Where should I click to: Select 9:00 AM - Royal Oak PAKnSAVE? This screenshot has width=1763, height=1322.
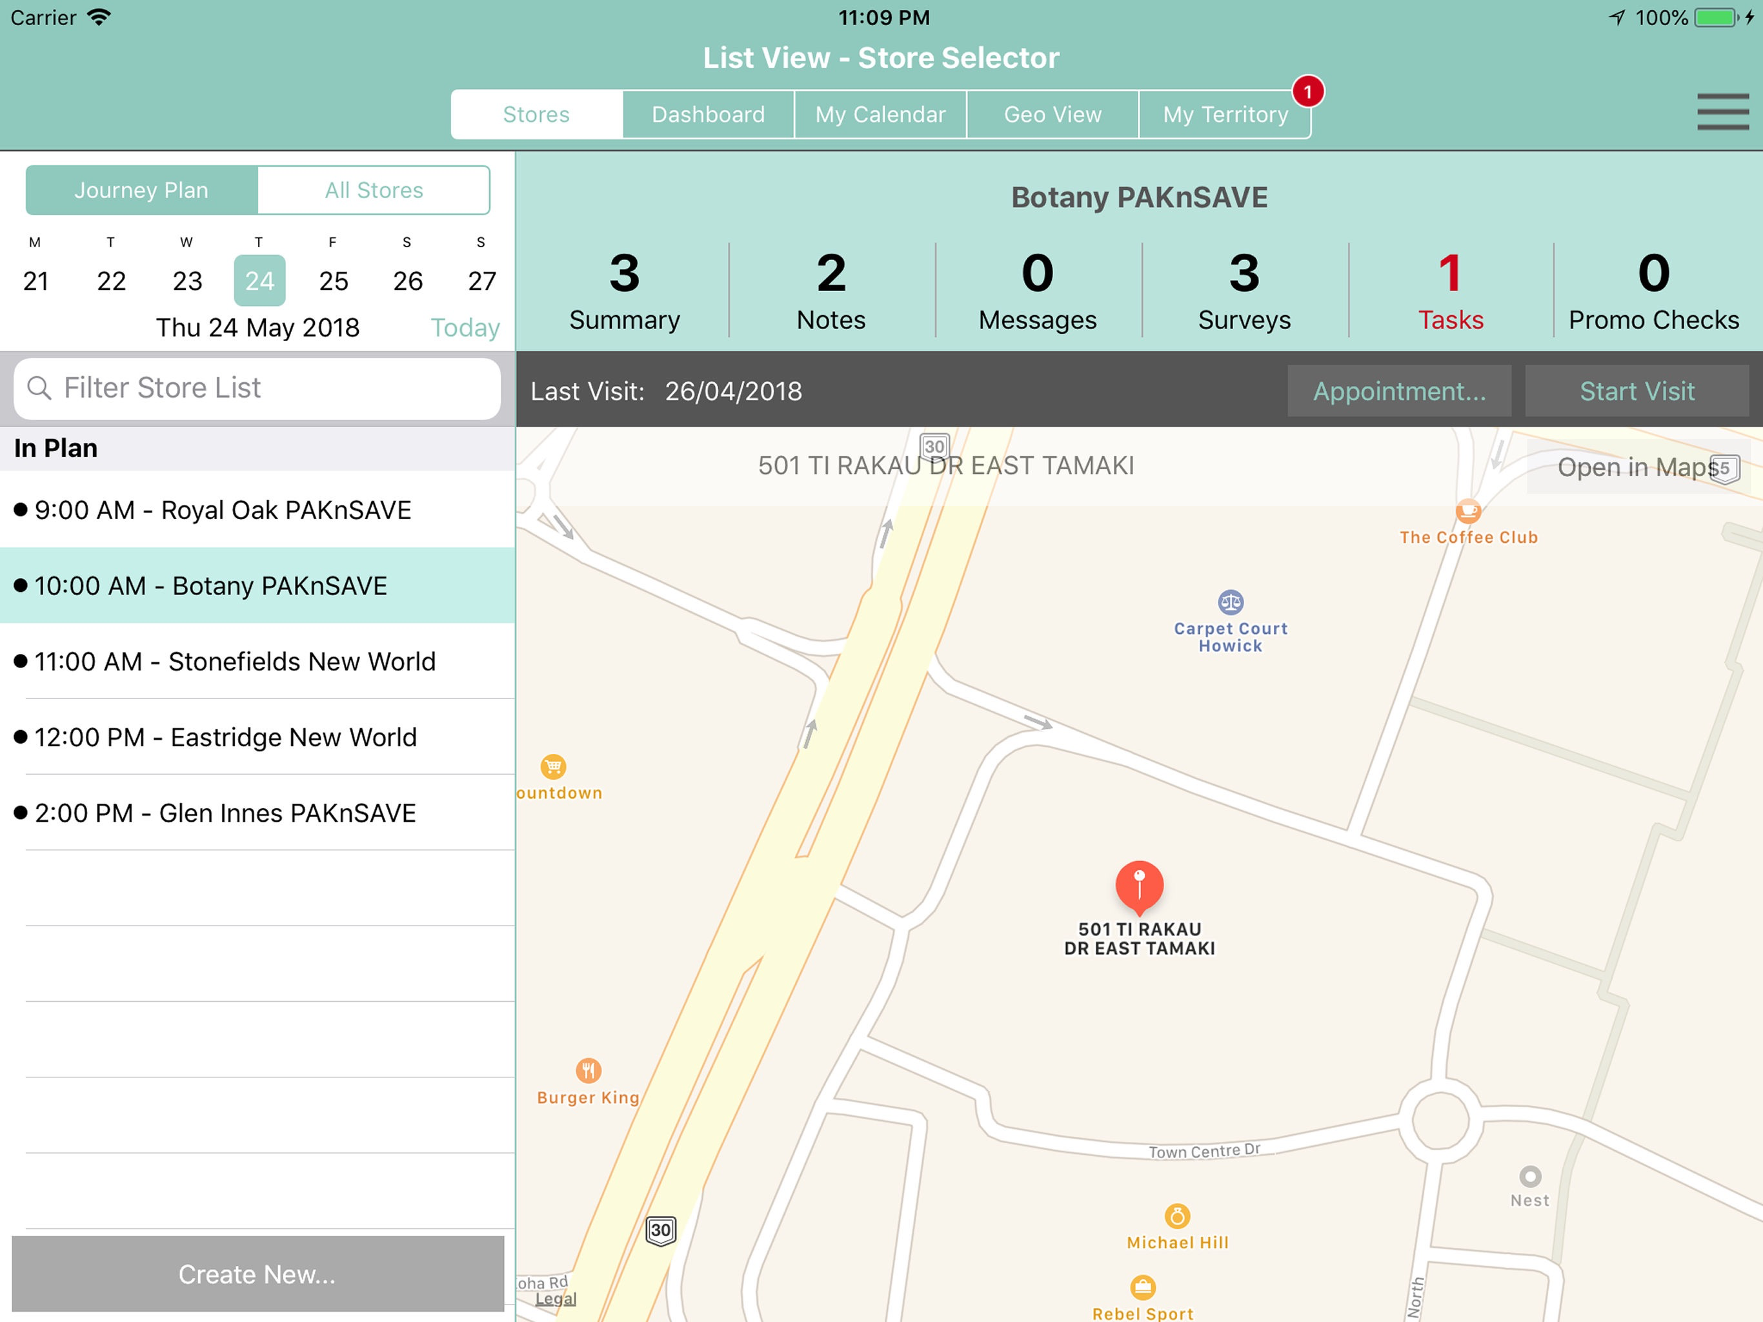coord(257,509)
